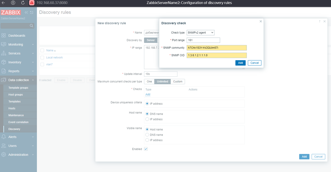Select IP address uniqueness criteria radio
Screen dimensions: 331x172
coord(147,104)
